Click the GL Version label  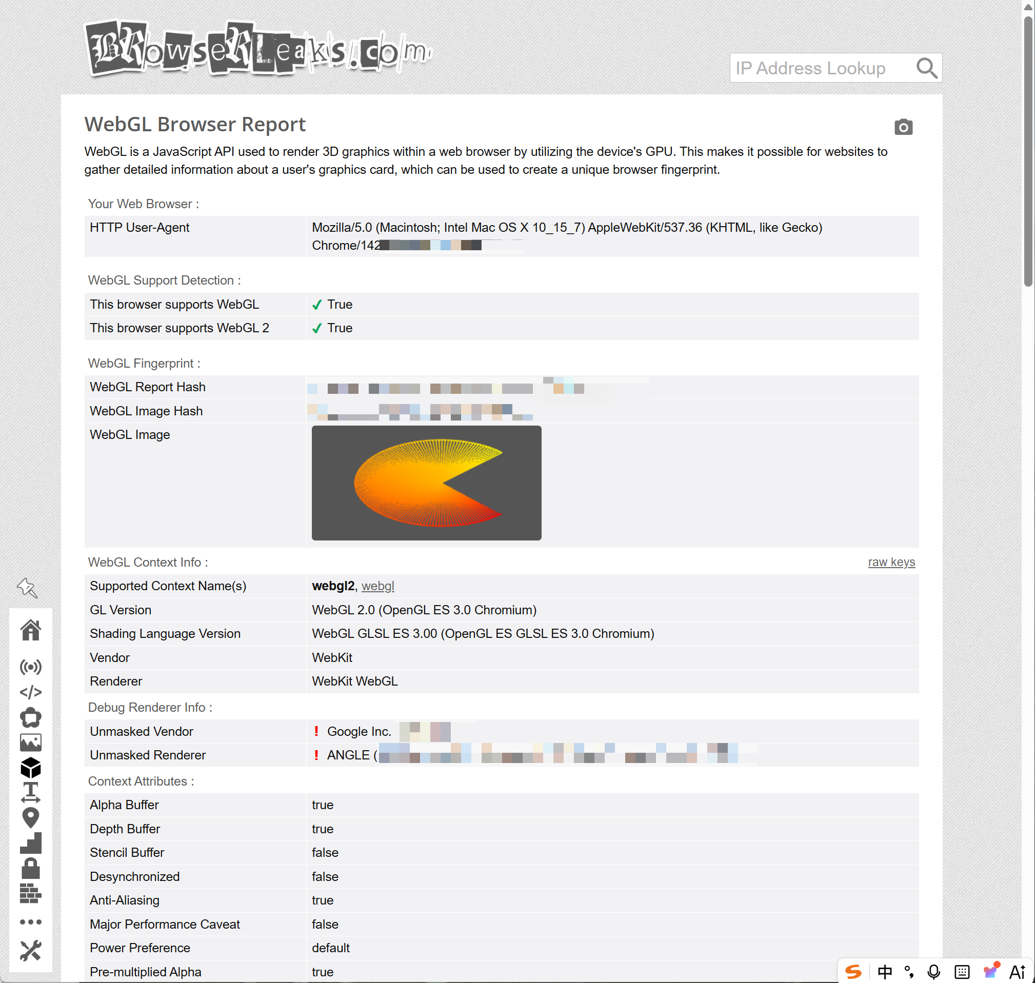[121, 610]
